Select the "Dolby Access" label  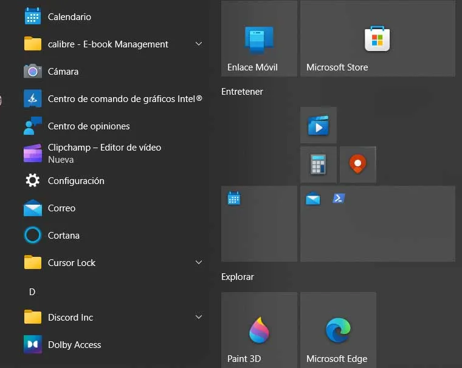75,345
